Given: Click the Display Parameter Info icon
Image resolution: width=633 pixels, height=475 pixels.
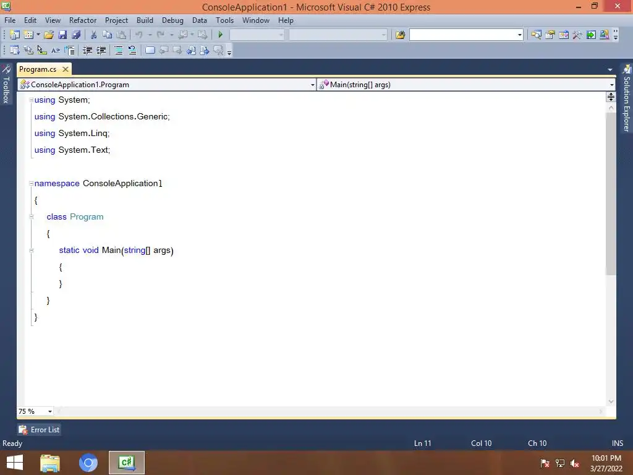Looking at the screenshot, I should coord(28,51).
